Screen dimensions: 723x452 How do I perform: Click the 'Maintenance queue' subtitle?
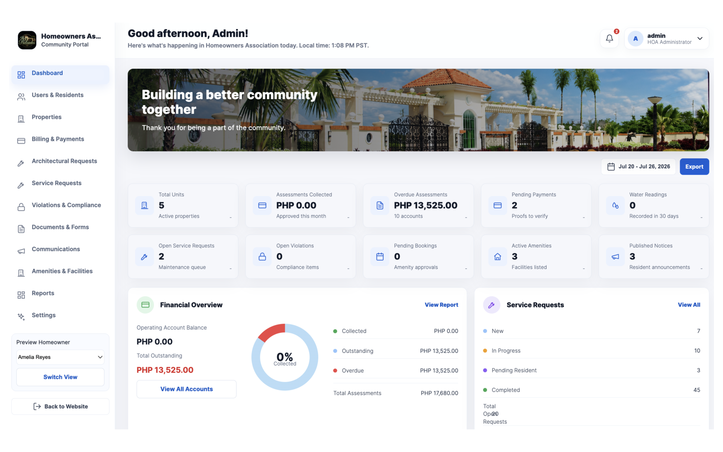(182, 268)
